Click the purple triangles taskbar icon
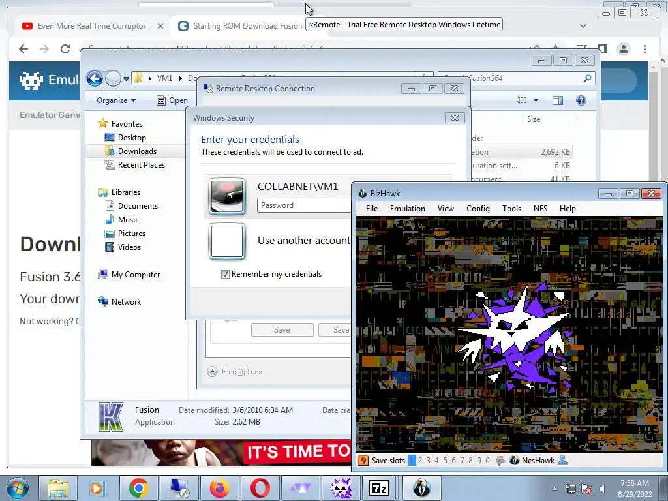 pyautogui.click(x=301, y=488)
